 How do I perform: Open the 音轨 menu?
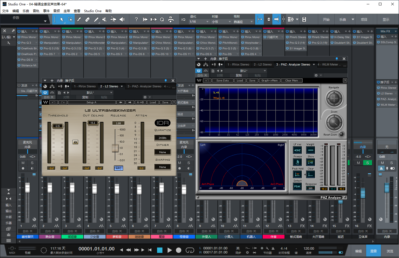36,11
